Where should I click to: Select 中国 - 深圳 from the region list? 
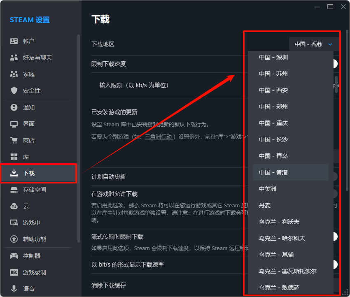coord(273,57)
